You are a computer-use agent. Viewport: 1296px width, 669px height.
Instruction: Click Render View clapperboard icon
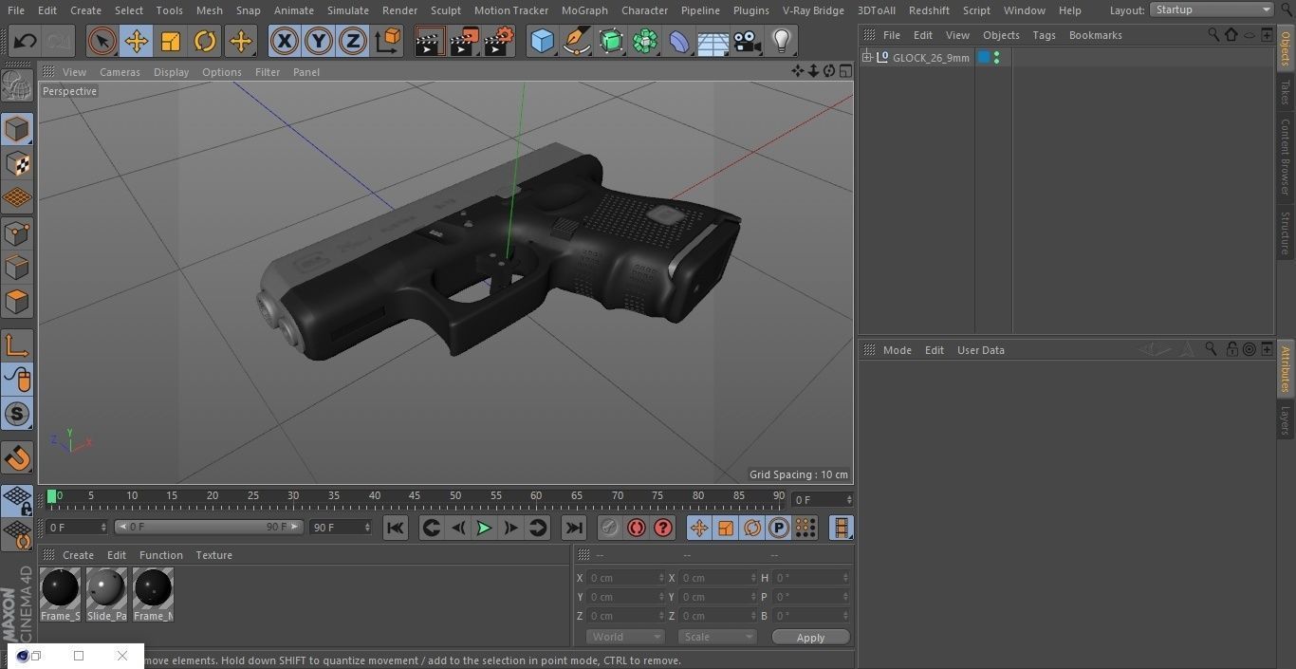pyautogui.click(x=430, y=42)
